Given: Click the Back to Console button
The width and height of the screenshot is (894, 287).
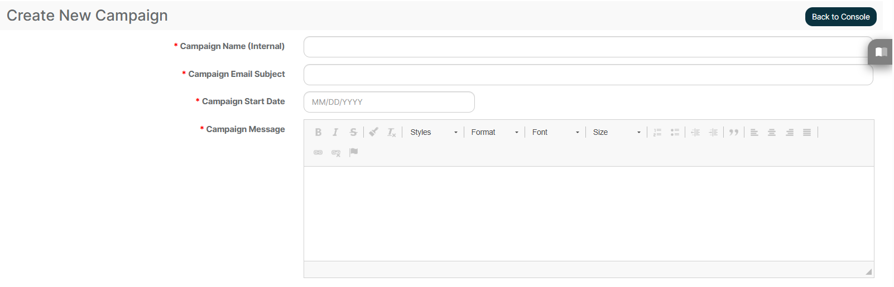Looking at the screenshot, I should coord(840,17).
